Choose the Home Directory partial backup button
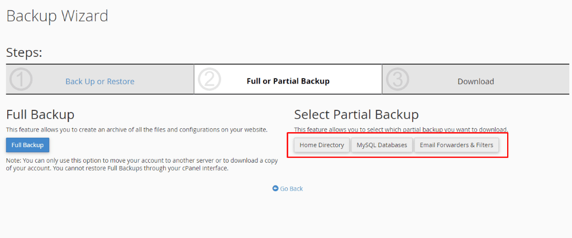Viewport: 572px width, 238px height. click(x=322, y=145)
